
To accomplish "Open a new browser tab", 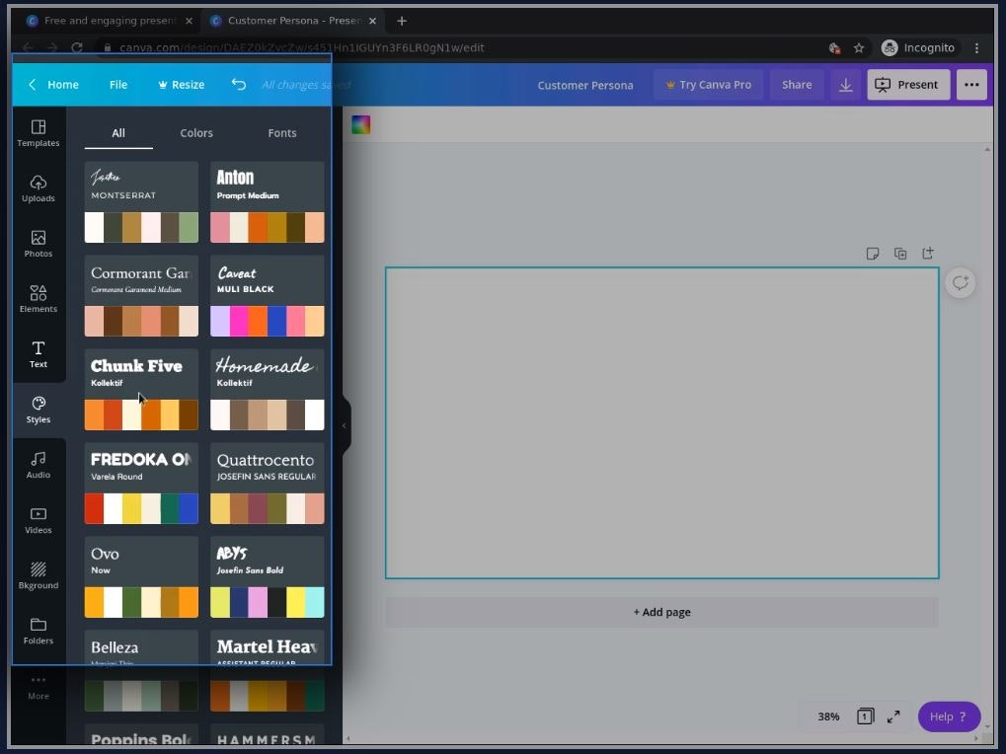I will [x=402, y=21].
